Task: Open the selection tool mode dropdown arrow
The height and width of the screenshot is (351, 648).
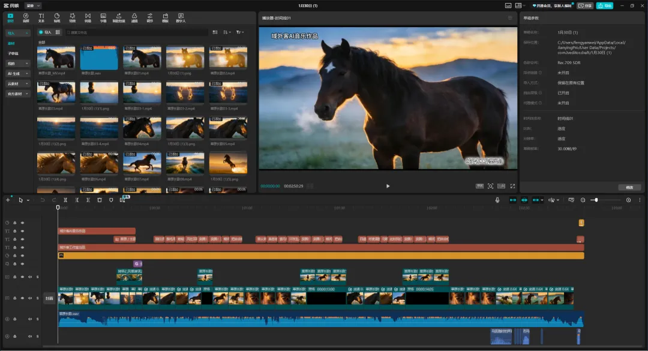Action: click(28, 200)
